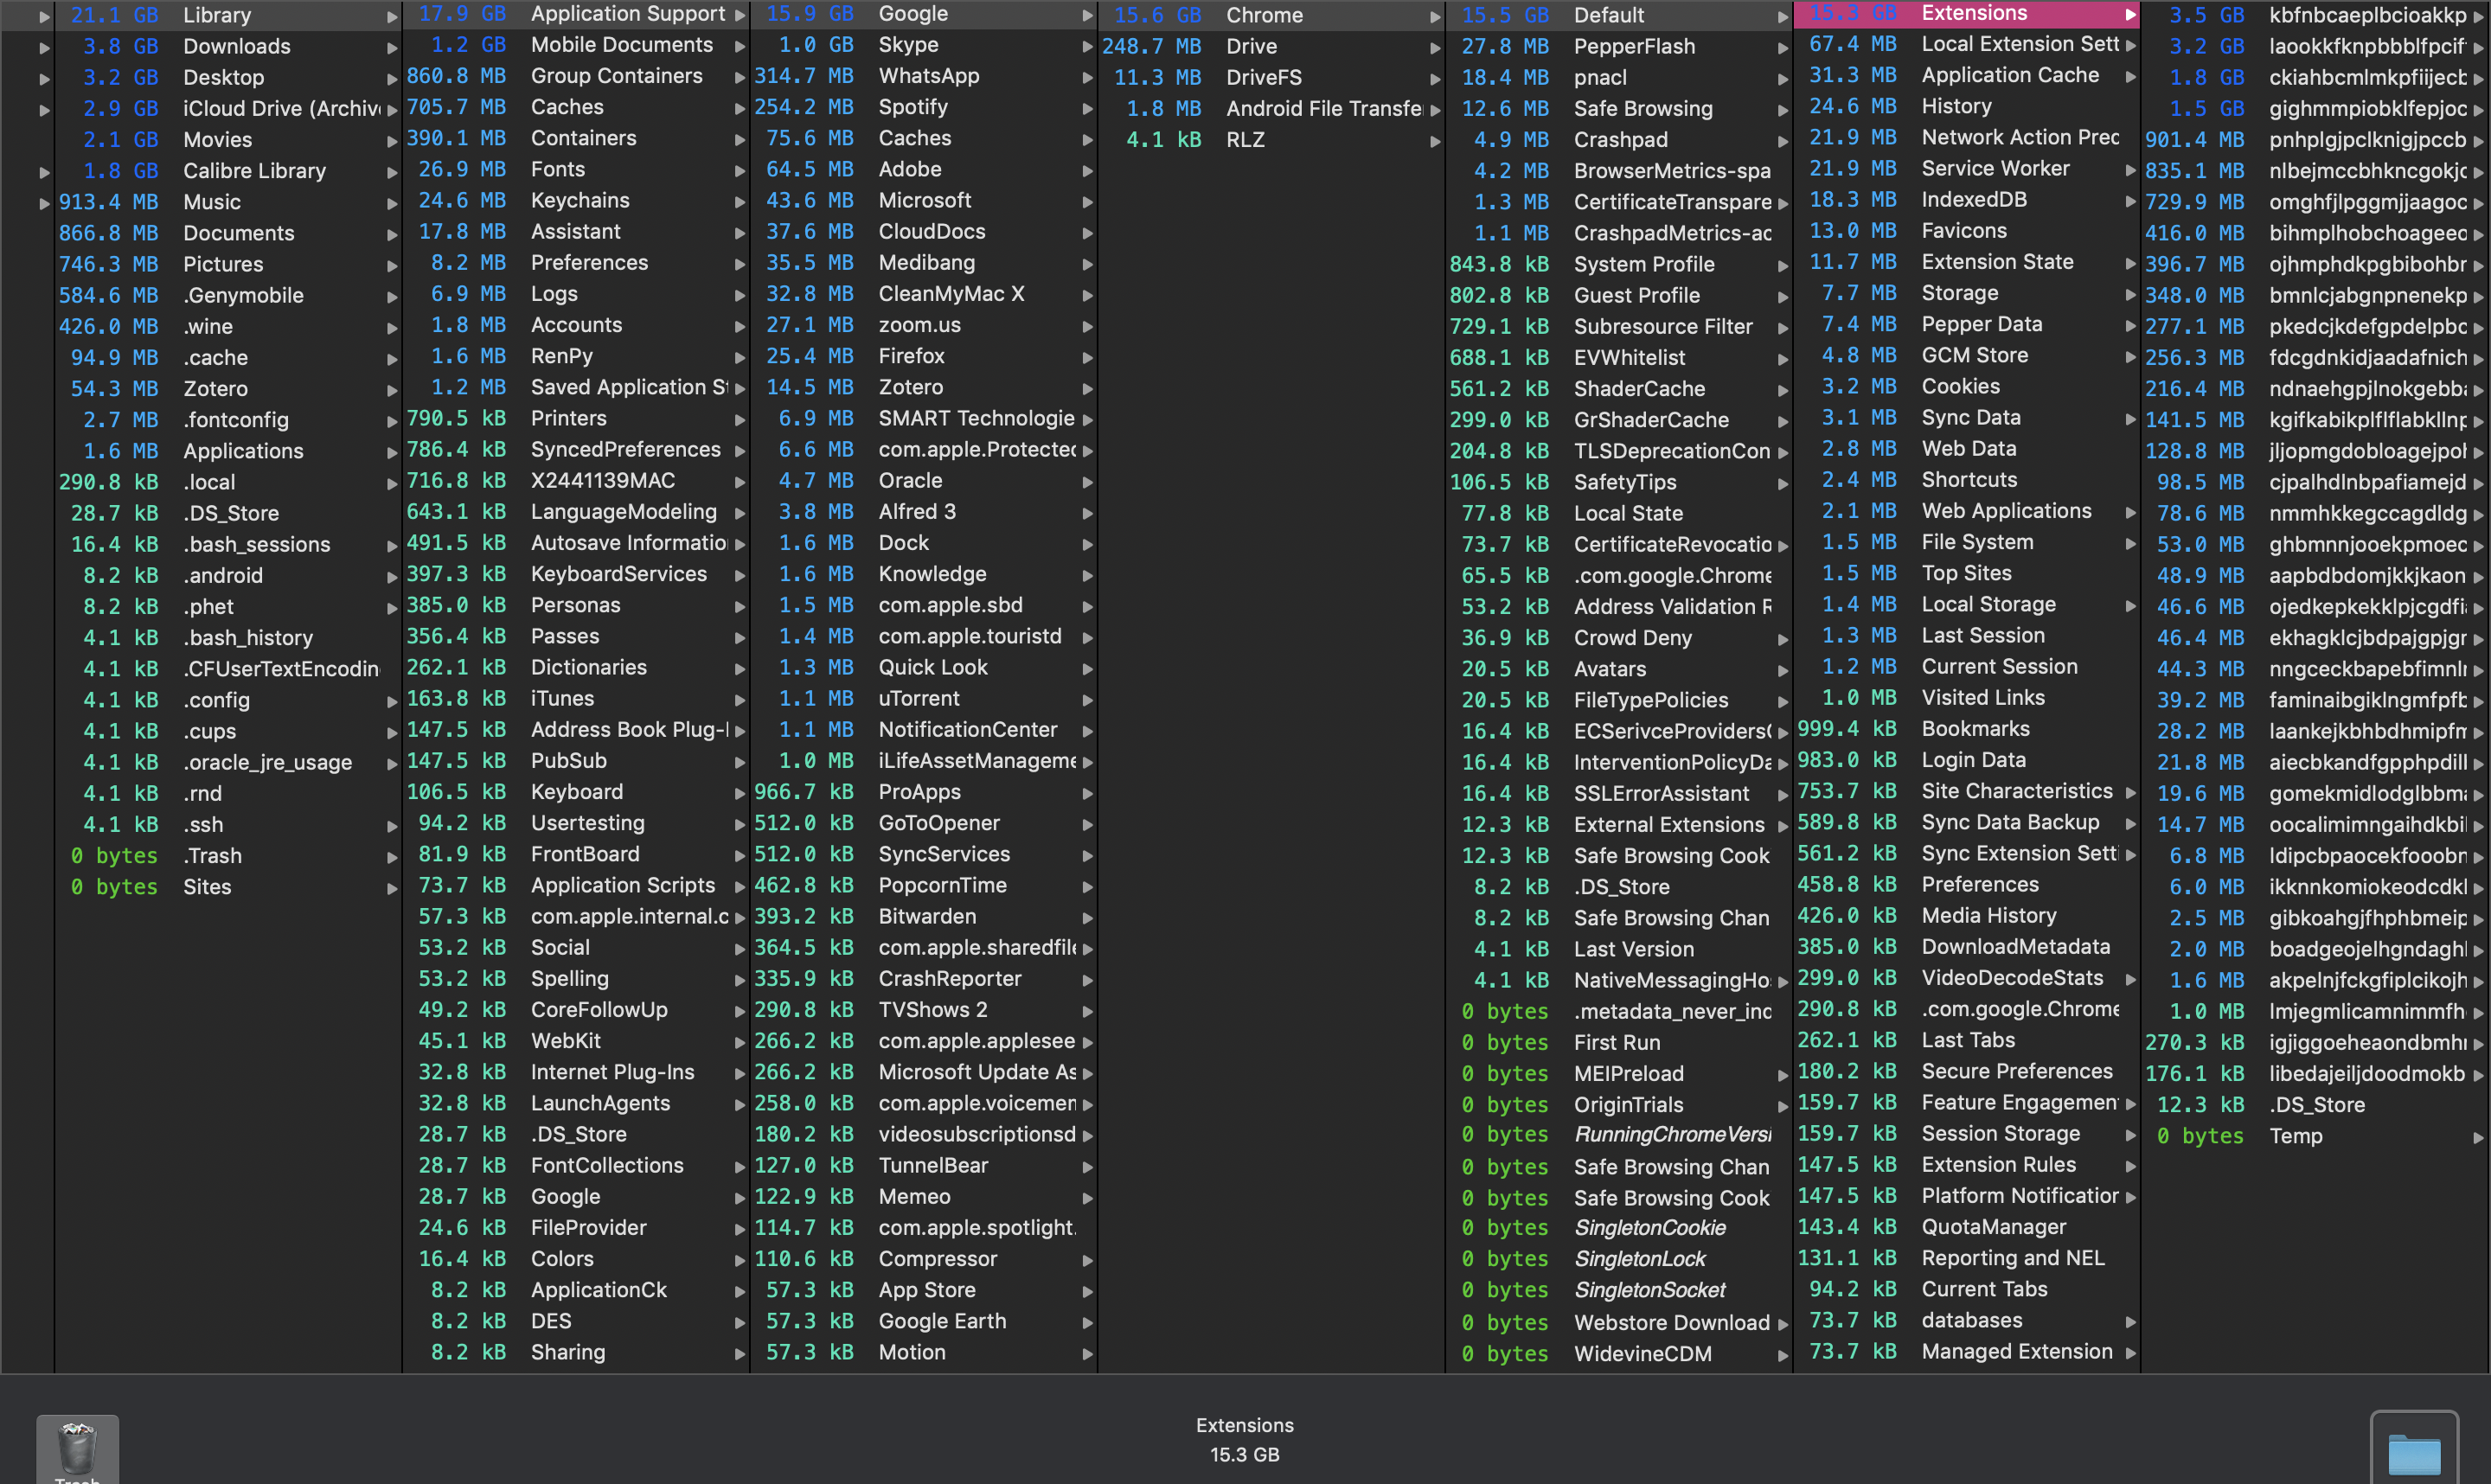Expand the arrow next to IndexedDB
This screenshot has width=2491, height=1484.
(2130, 201)
